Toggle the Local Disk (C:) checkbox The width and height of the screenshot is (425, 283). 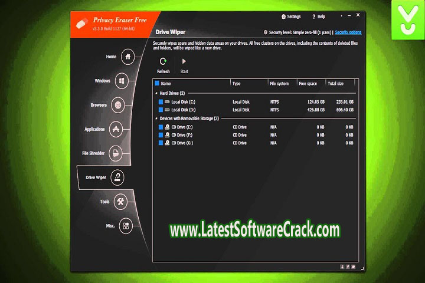click(x=160, y=102)
